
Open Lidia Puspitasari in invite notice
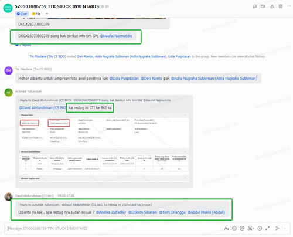pos(179,56)
